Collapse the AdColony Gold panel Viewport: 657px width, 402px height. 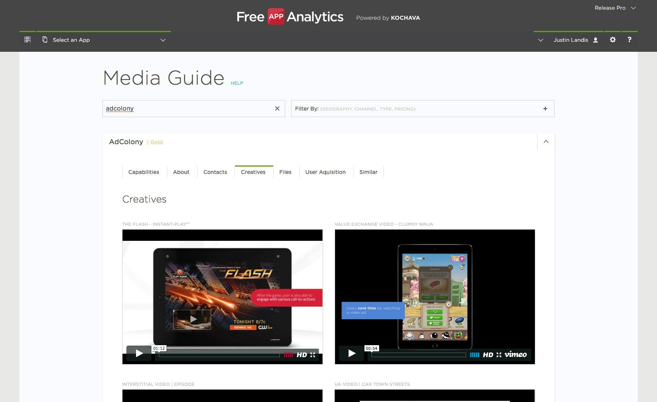tap(546, 142)
